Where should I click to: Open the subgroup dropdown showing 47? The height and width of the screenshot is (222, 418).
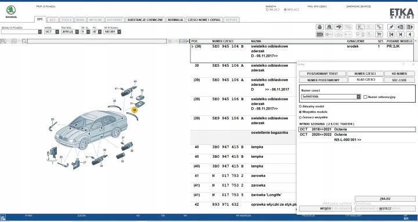[x=100, y=32]
